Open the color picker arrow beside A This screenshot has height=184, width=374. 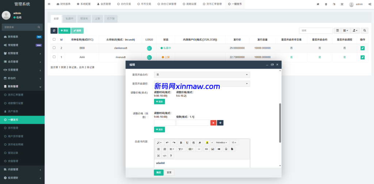click(212, 142)
